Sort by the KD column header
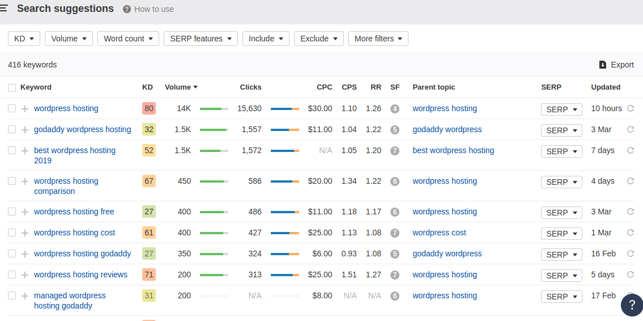Image resolution: width=643 pixels, height=321 pixels. pos(148,87)
